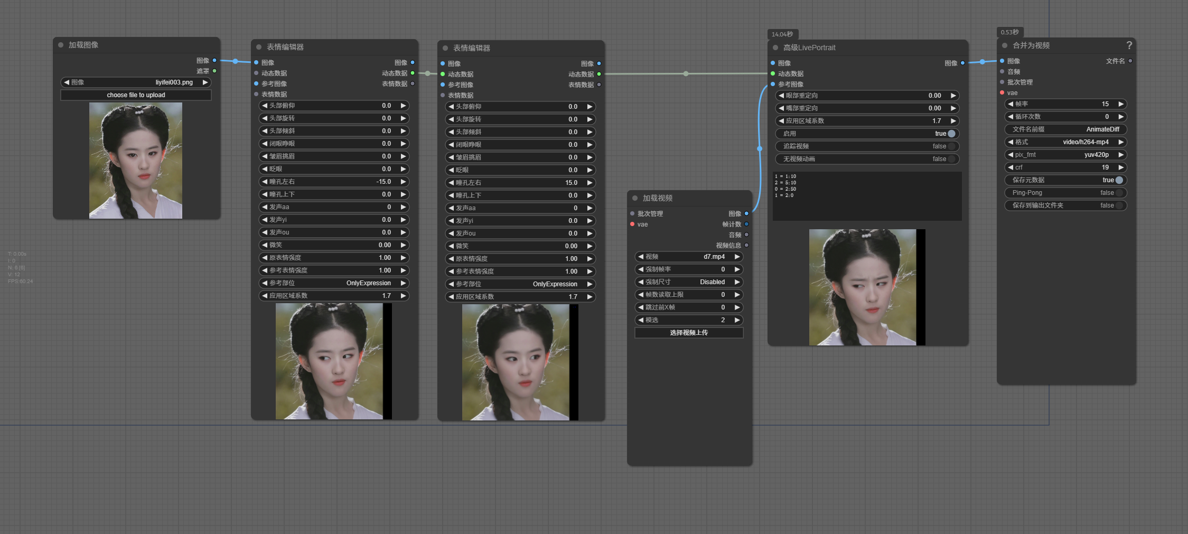Increase 模选 with its right arrow
This screenshot has width=1188, height=534.
click(x=737, y=320)
